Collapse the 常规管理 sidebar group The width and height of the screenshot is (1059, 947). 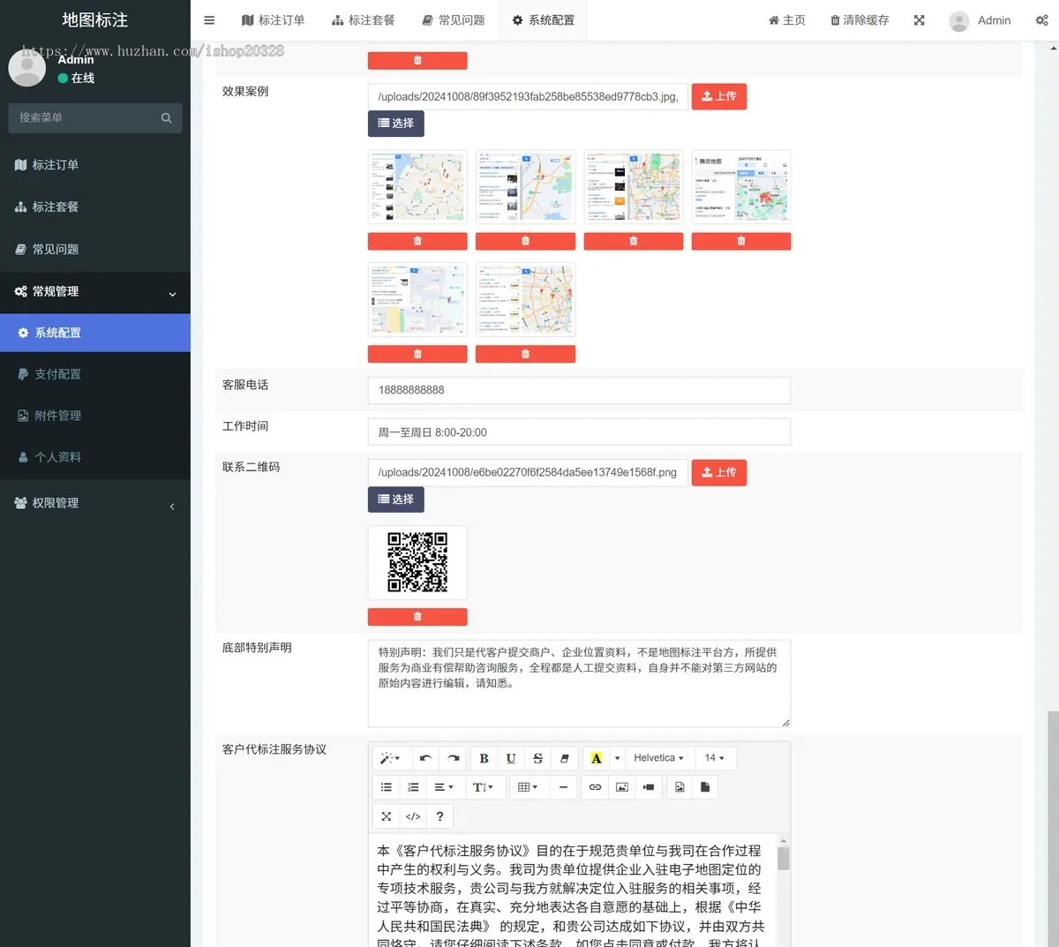[95, 292]
